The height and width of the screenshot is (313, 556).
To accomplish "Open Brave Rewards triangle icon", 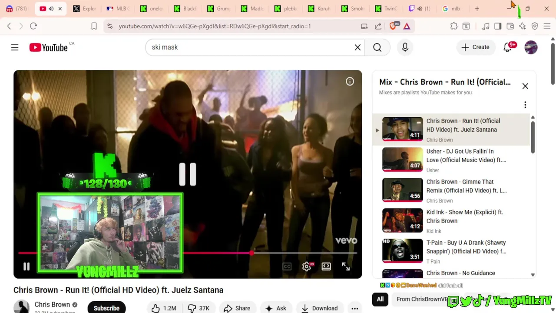I will tap(407, 26).
